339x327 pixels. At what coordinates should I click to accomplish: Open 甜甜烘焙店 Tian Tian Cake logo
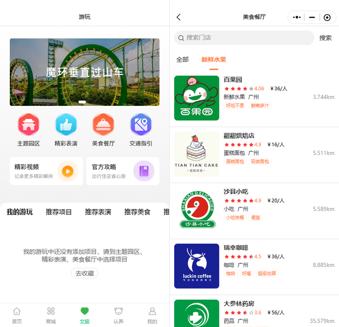[196, 154]
